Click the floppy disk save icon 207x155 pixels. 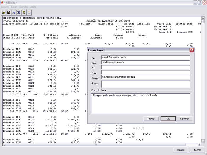click(x=9, y=12)
